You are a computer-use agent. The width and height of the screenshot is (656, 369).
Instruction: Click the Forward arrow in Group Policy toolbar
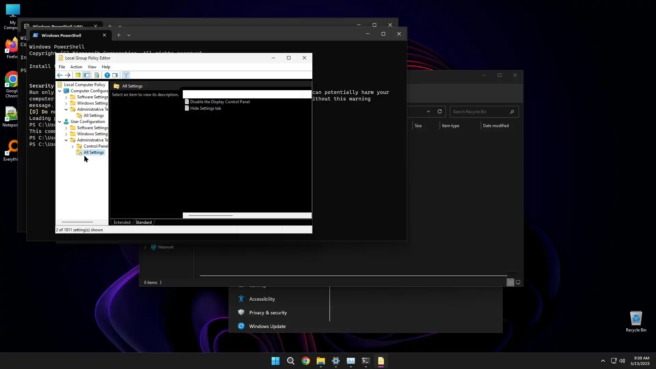tap(68, 75)
